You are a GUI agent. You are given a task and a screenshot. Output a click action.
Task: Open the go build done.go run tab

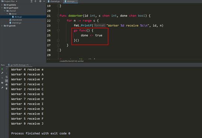pos(19,65)
